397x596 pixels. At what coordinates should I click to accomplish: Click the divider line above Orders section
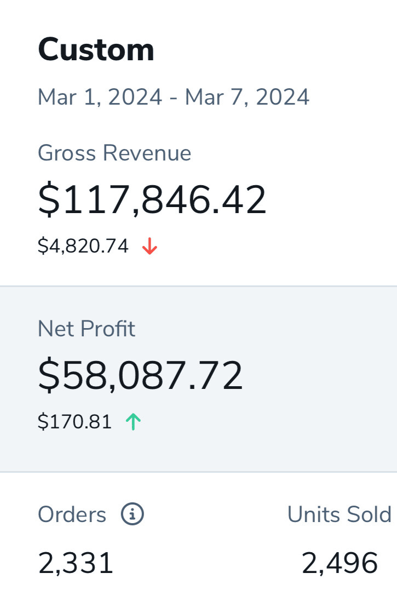point(198,471)
